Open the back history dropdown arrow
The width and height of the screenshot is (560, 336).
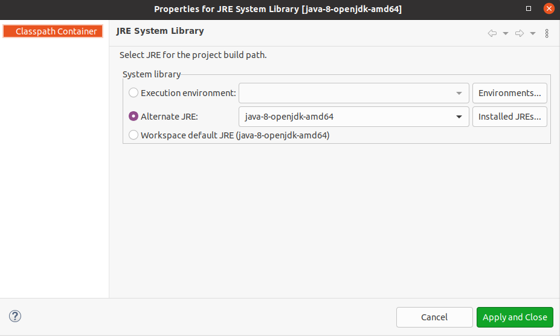coord(506,33)
